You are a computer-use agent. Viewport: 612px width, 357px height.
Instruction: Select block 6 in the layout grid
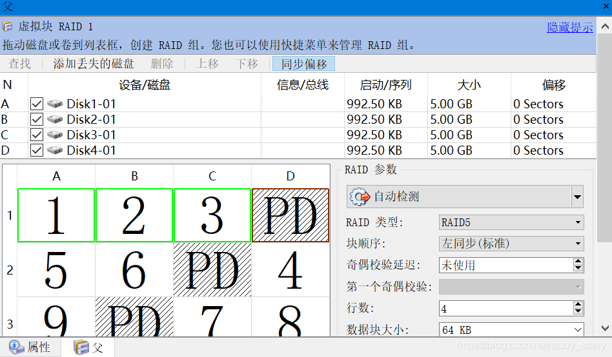pos(134,270)
